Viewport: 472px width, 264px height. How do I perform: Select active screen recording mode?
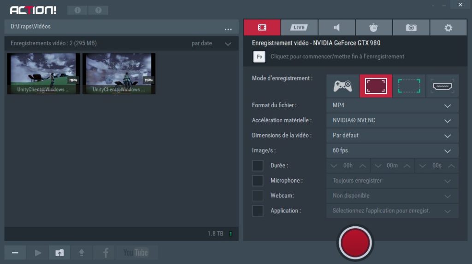click(x=376, y=86)
